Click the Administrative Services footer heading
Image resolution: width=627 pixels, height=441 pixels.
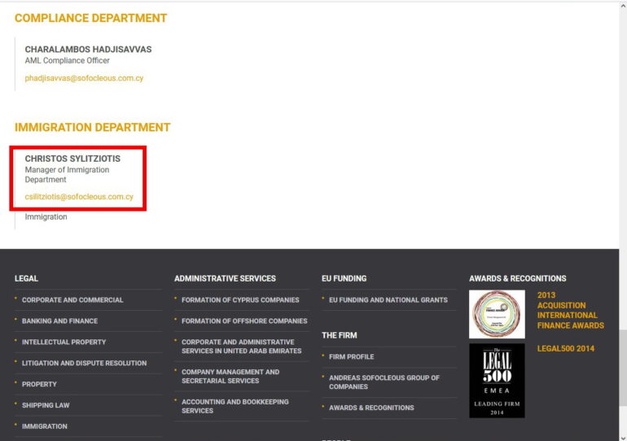[225, 279]
